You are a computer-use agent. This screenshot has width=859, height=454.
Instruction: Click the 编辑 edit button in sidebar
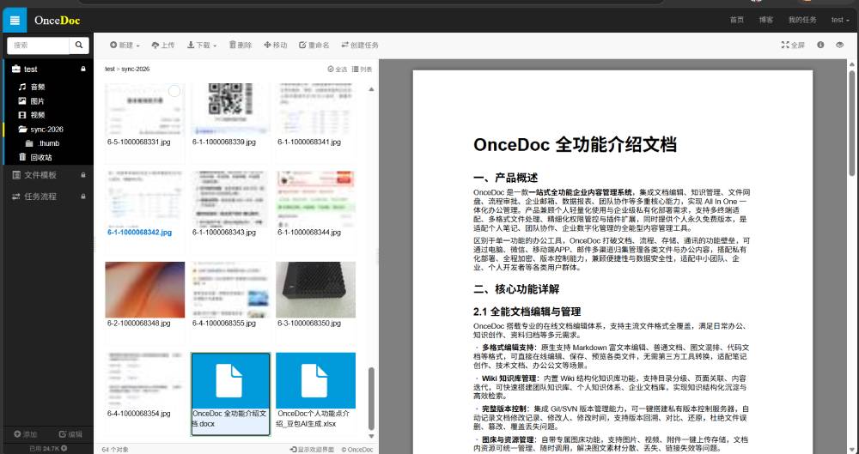click(70, 434)
